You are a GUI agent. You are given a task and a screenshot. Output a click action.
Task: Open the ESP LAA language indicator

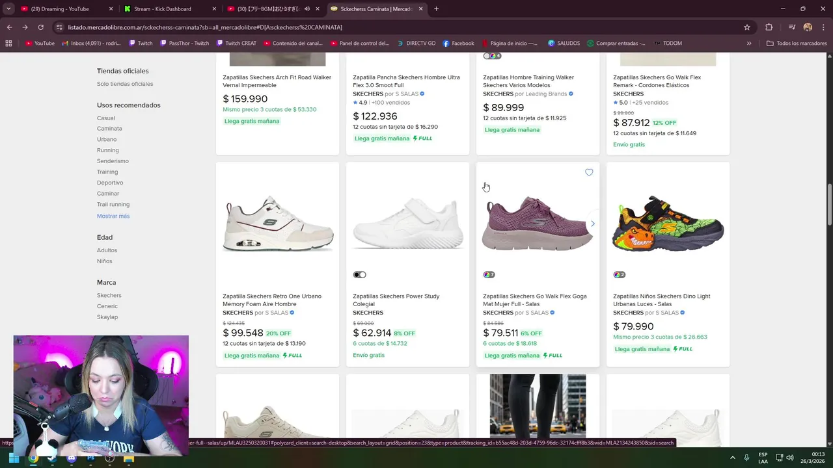(763, 458)
